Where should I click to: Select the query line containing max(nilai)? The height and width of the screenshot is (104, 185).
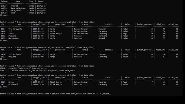48,47
